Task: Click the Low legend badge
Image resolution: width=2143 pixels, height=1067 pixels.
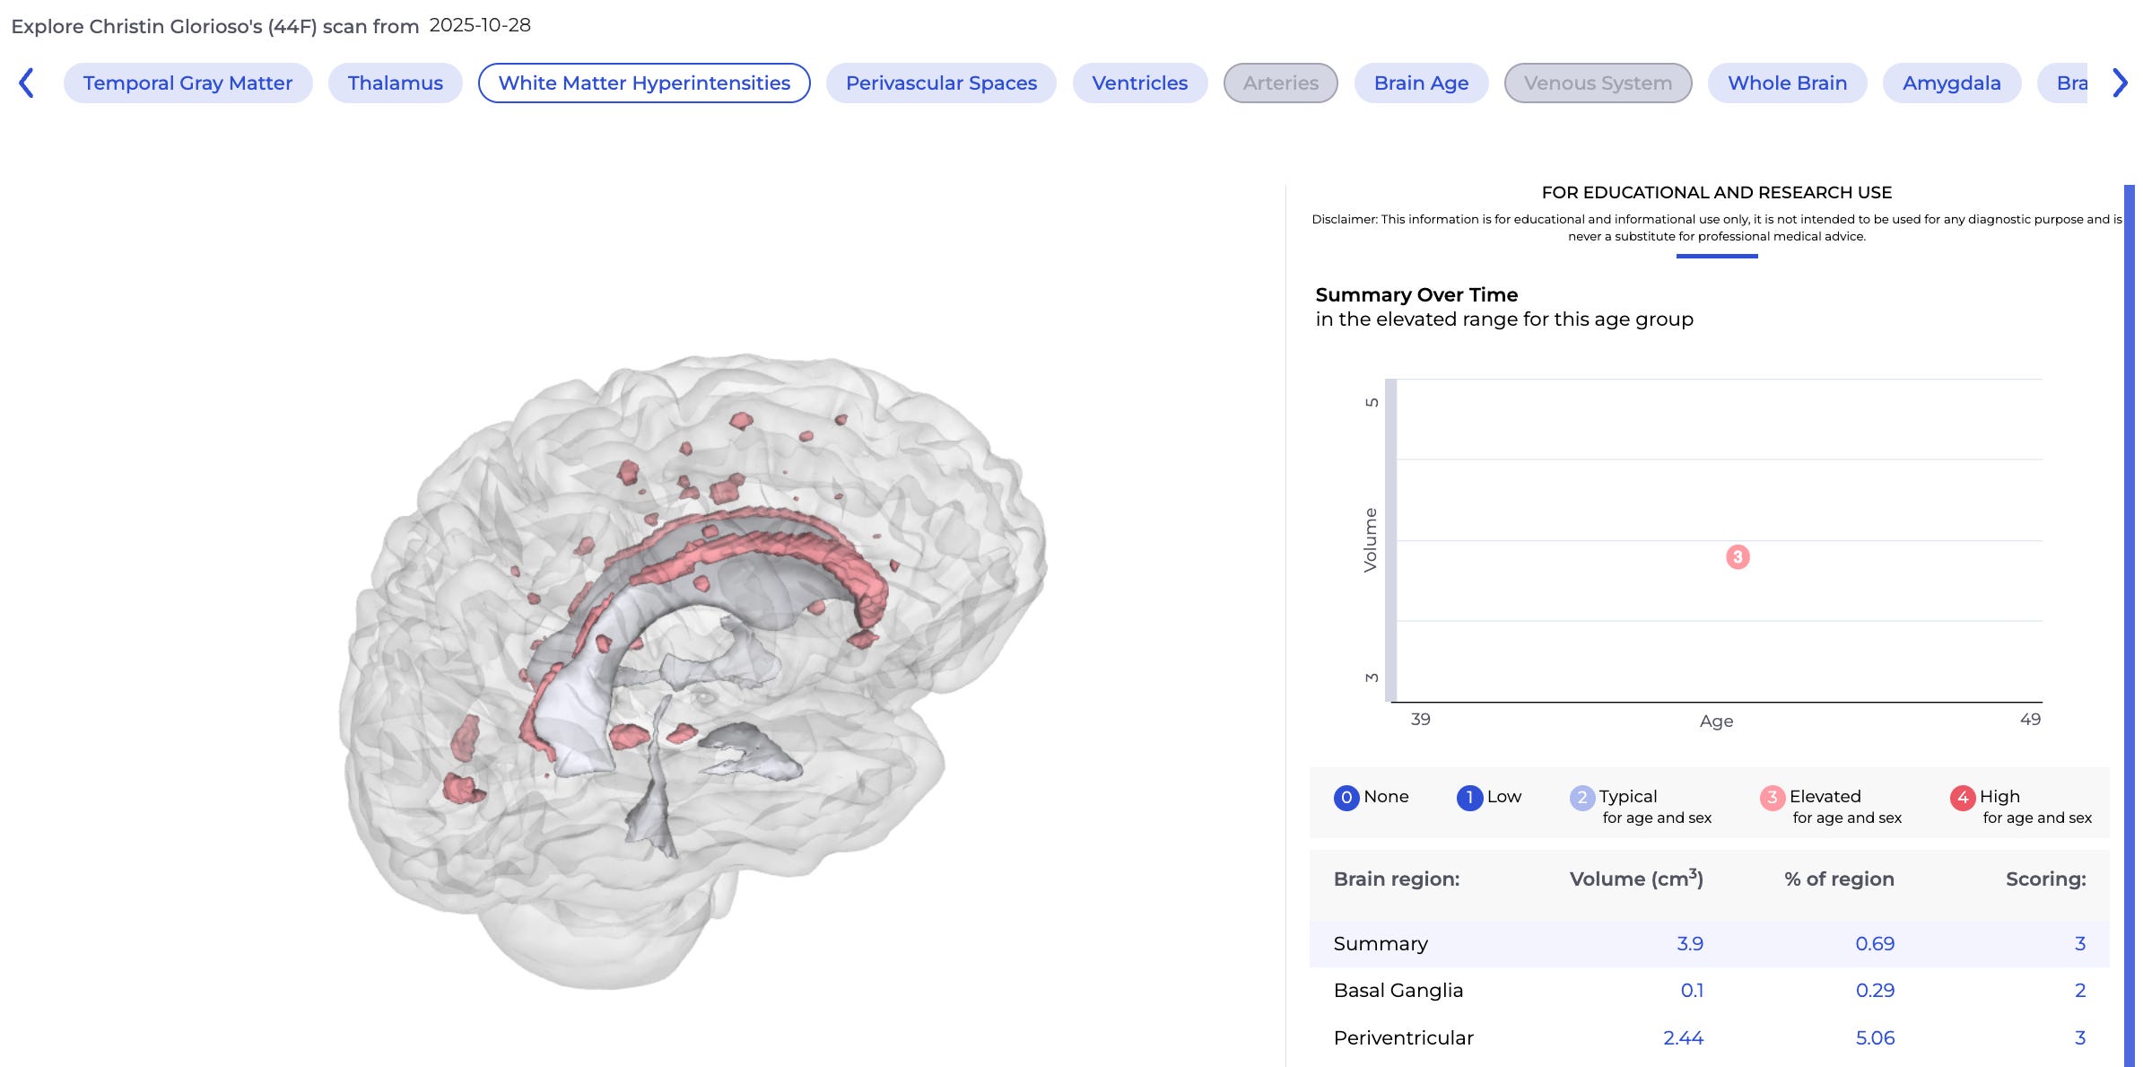Action: pos(1468,798)
